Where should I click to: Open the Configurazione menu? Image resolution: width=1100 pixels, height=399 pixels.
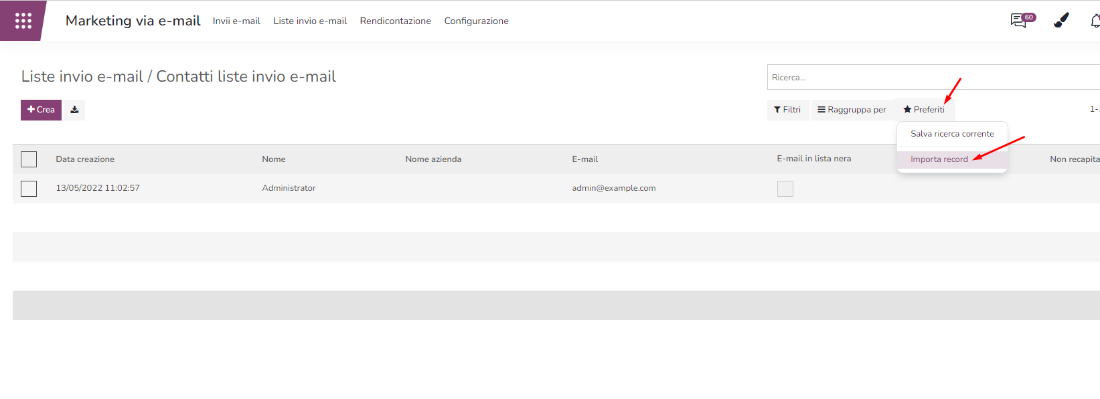[476, 21]
